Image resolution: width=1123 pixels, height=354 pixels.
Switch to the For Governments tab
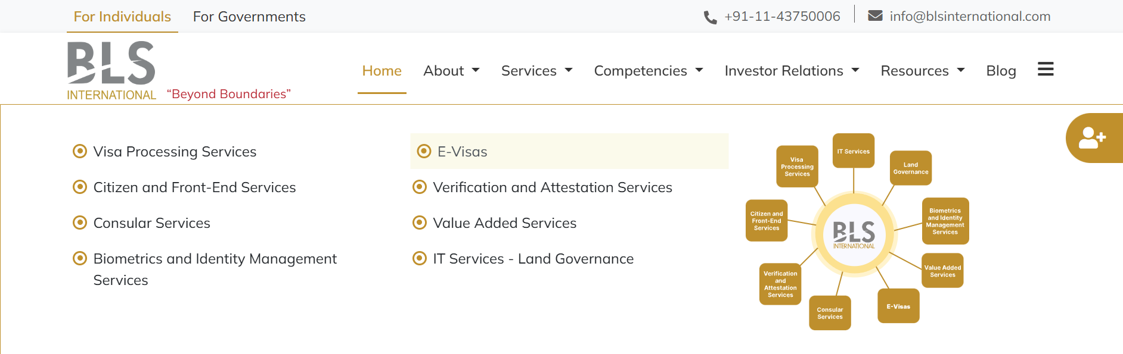[249, 17]
